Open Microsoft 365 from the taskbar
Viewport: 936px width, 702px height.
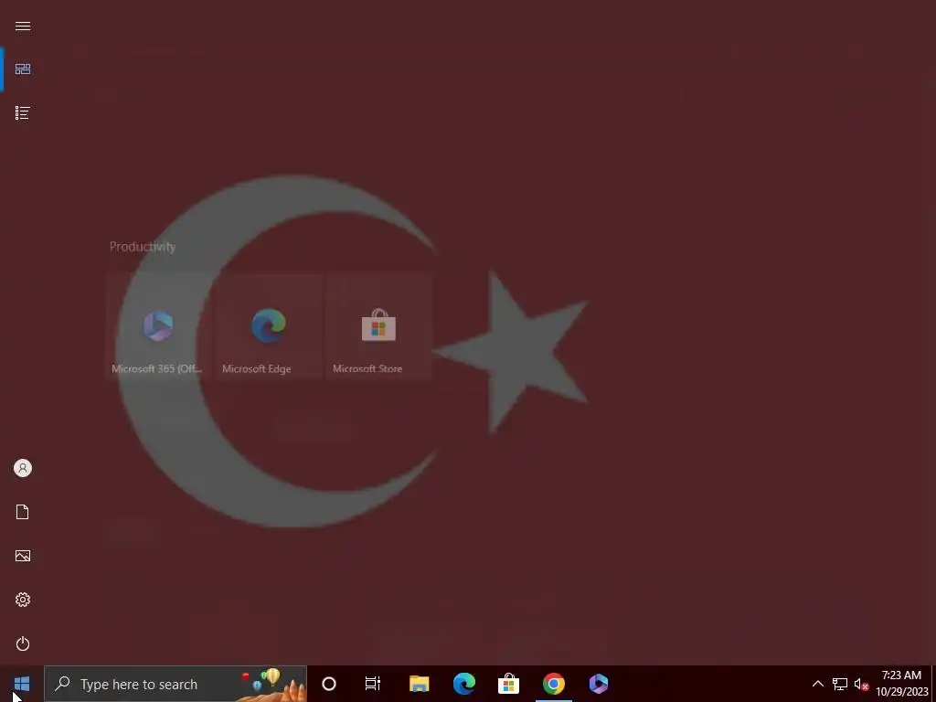(x=598, y=684)
